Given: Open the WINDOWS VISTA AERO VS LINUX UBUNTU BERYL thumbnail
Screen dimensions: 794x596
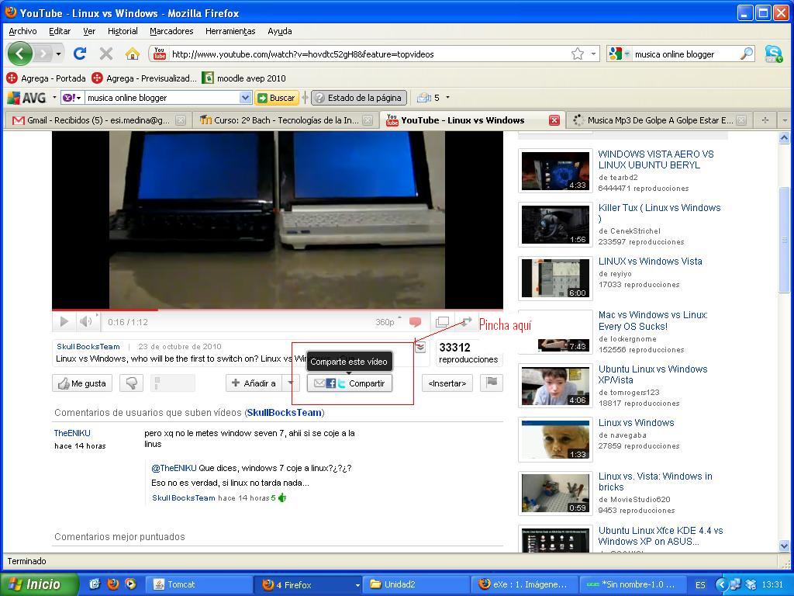Looking at the screenshot, I should click(555, 170).
